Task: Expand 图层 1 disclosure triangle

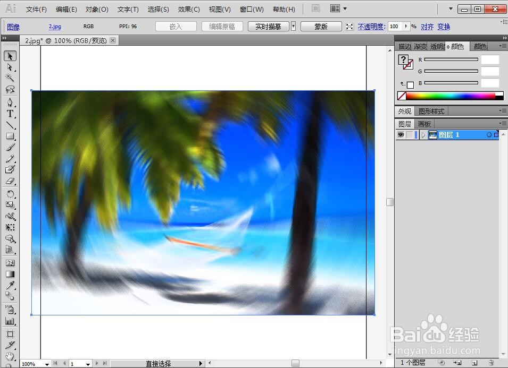Action: pyautogui.click(x=423, y=135)
